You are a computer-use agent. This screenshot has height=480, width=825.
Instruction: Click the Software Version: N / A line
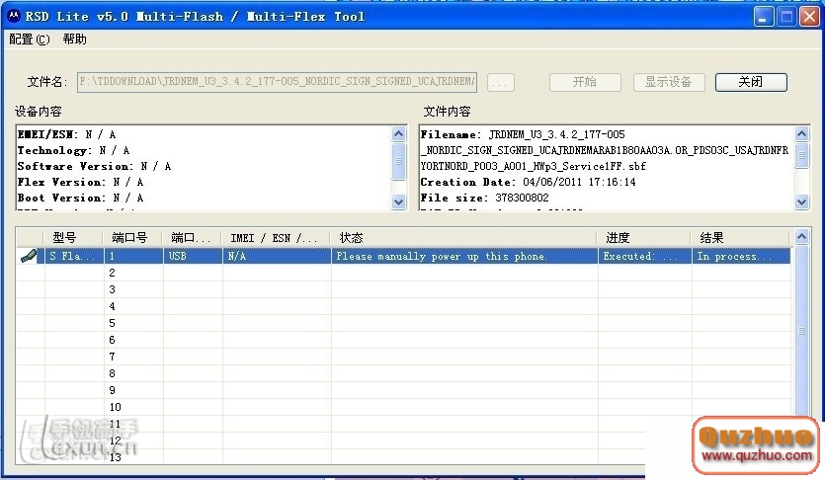click(x=95, y=166)
